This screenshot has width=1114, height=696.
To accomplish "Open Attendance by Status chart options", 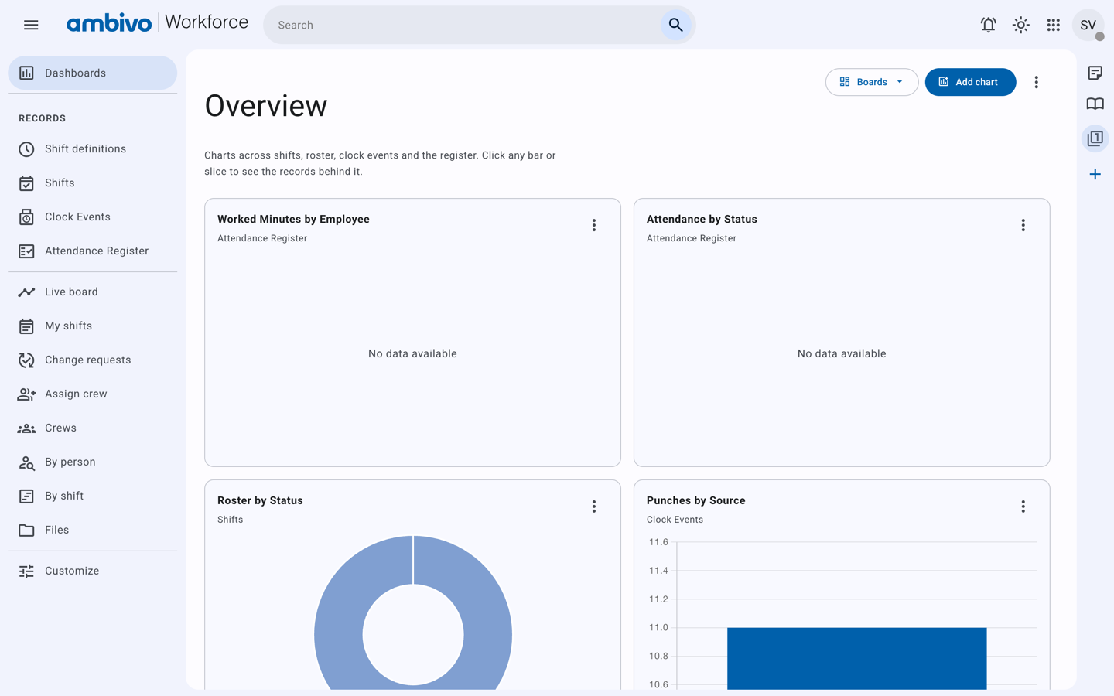I will (1023, 225).
